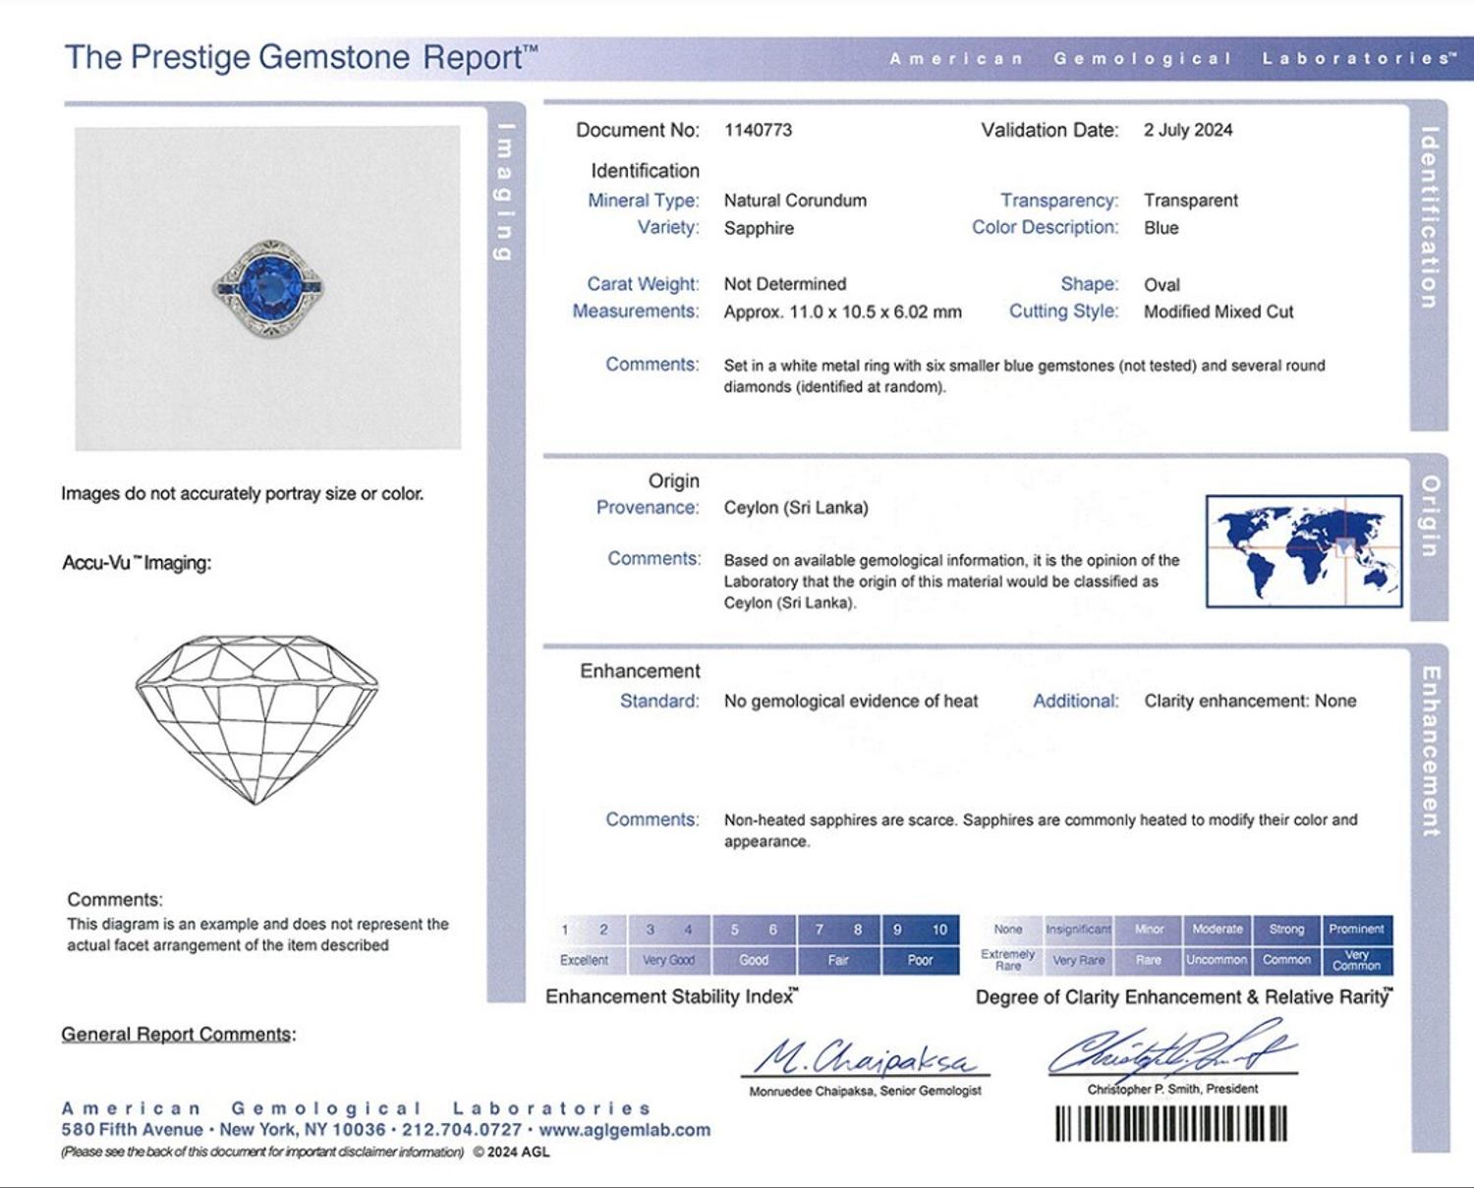Click 'Monruedee Chaipaksa, Senior Gemologist' name
The height and width of the screenshot is (1188, 1474).
click(865, 1091)
